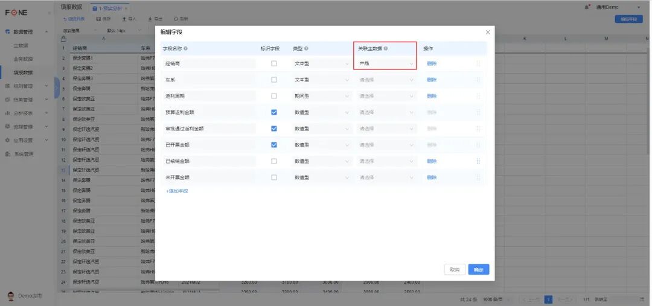This screenshot has width=652, height=306.
Task: Click +添加字段 link
Action: coord(177,191)
